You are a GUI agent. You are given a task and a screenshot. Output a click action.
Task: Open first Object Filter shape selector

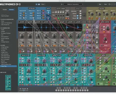click(x=25, y=65)
